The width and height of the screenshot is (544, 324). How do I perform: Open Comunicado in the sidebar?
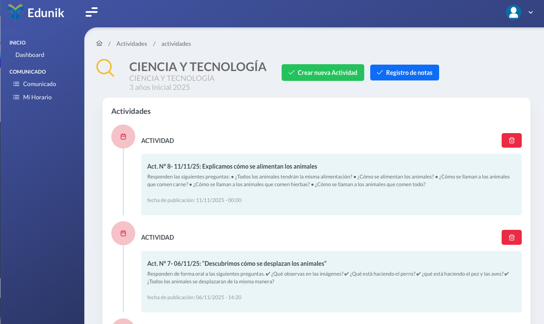[39, 84]
